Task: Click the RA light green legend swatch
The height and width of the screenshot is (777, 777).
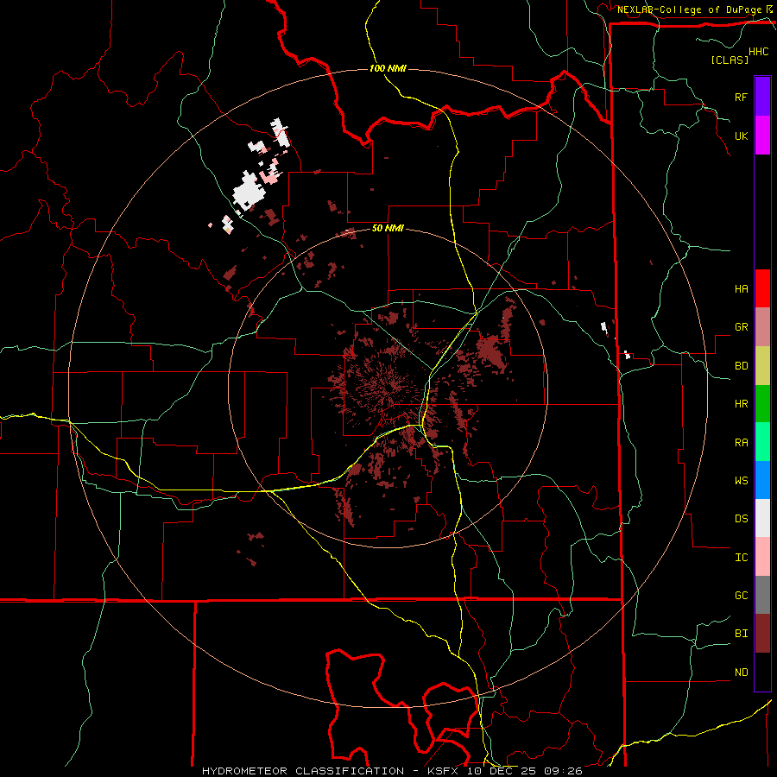Action: click(762, 442)
